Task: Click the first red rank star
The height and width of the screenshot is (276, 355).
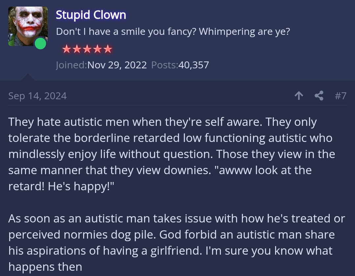Action: click(66, 49)
